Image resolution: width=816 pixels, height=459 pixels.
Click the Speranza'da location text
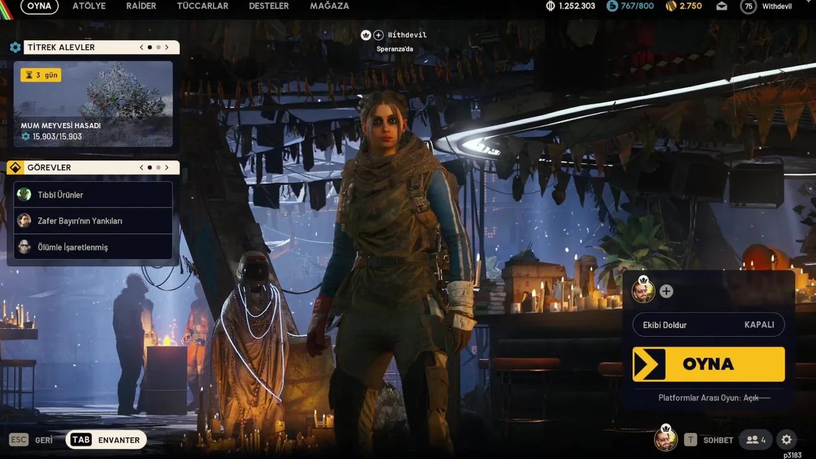pyautogui.click(x=395, y=49)
